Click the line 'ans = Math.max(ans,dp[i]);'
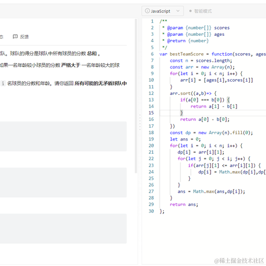266x266 pixels. click(211, 191)
